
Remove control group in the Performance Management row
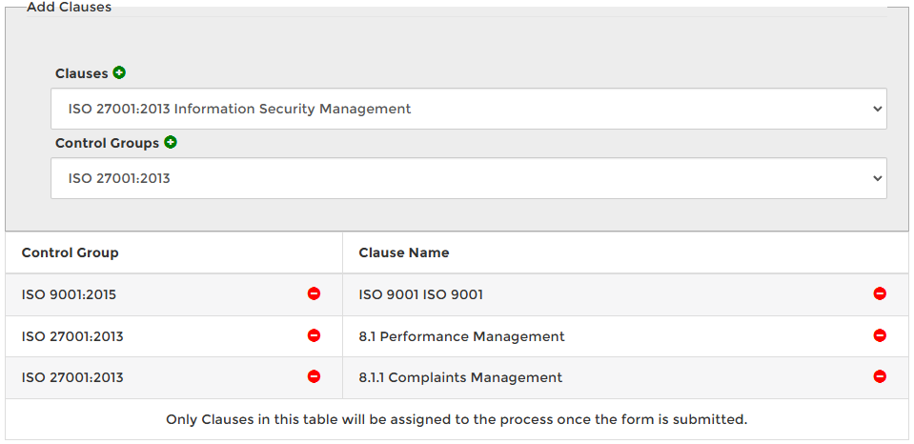pos(314,335)
